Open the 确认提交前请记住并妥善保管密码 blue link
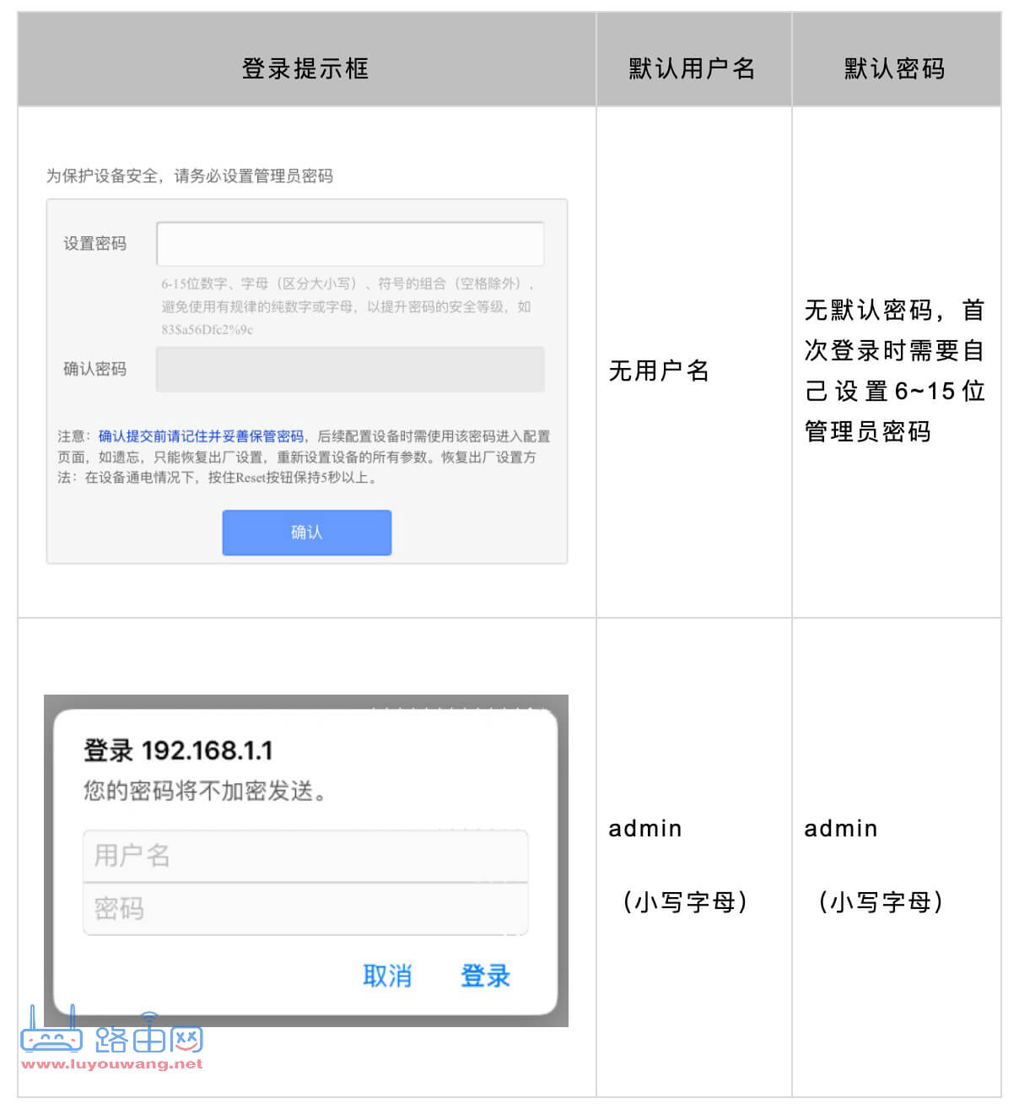The height and width of the screenshot is (1109, 1019). (x=201, y=435)
